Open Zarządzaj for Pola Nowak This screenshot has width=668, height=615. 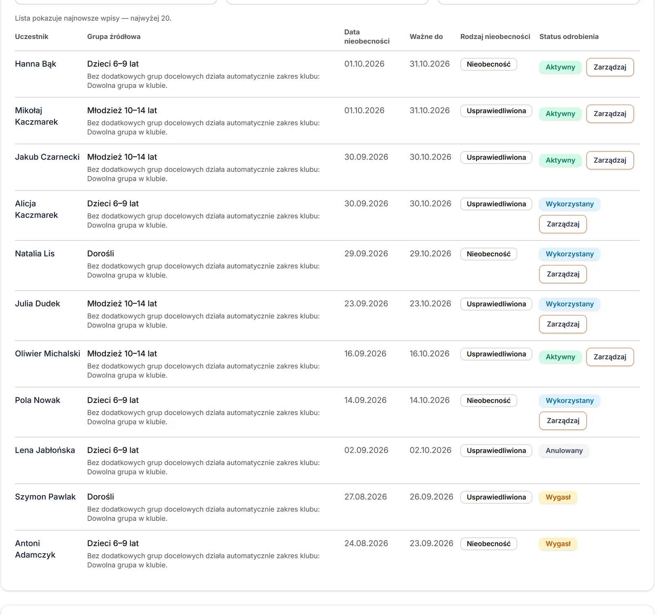tap(563, 421)
